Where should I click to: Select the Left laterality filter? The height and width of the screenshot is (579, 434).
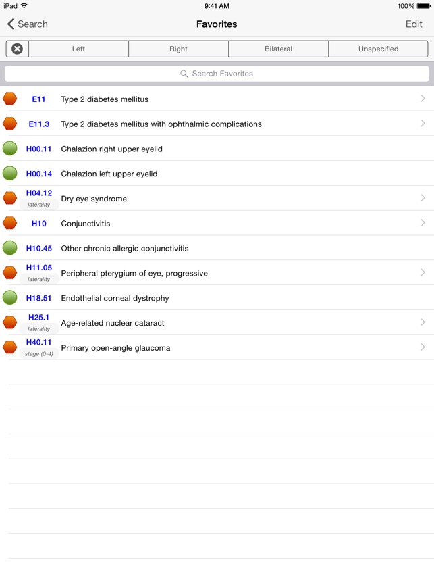78,49
